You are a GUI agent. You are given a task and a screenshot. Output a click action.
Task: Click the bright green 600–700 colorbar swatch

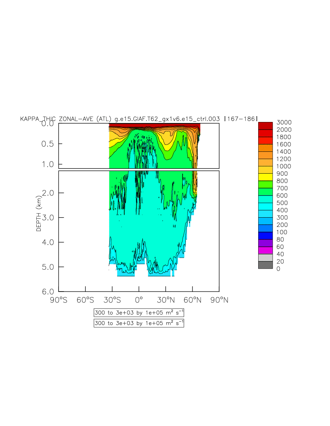[x=265, y=192]
